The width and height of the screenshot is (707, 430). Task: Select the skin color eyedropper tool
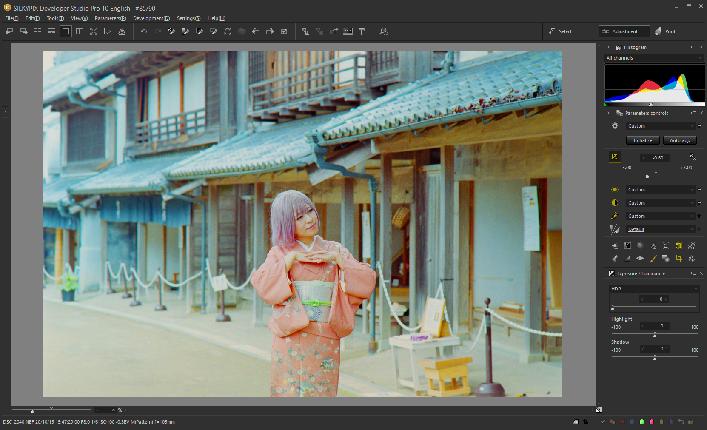(x=214, y=31)
